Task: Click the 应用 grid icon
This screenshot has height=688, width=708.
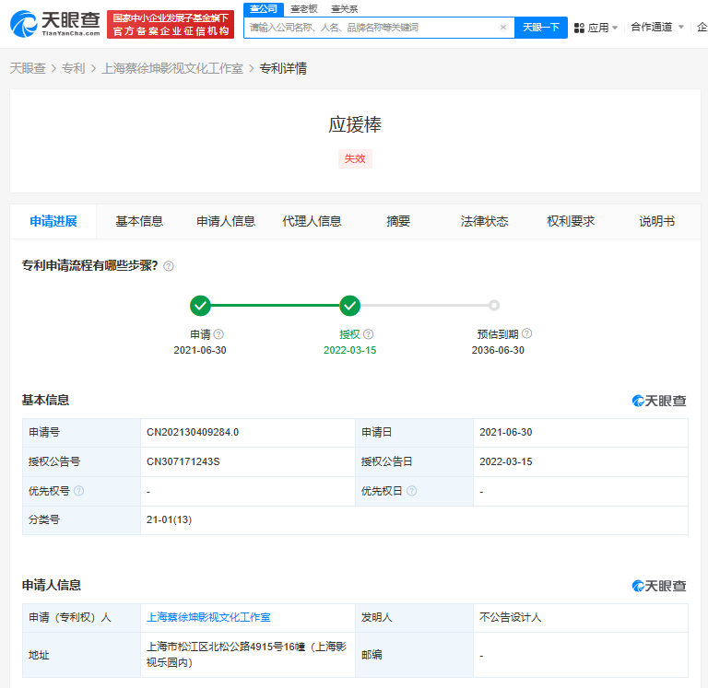Action: [x=579, y=28]
